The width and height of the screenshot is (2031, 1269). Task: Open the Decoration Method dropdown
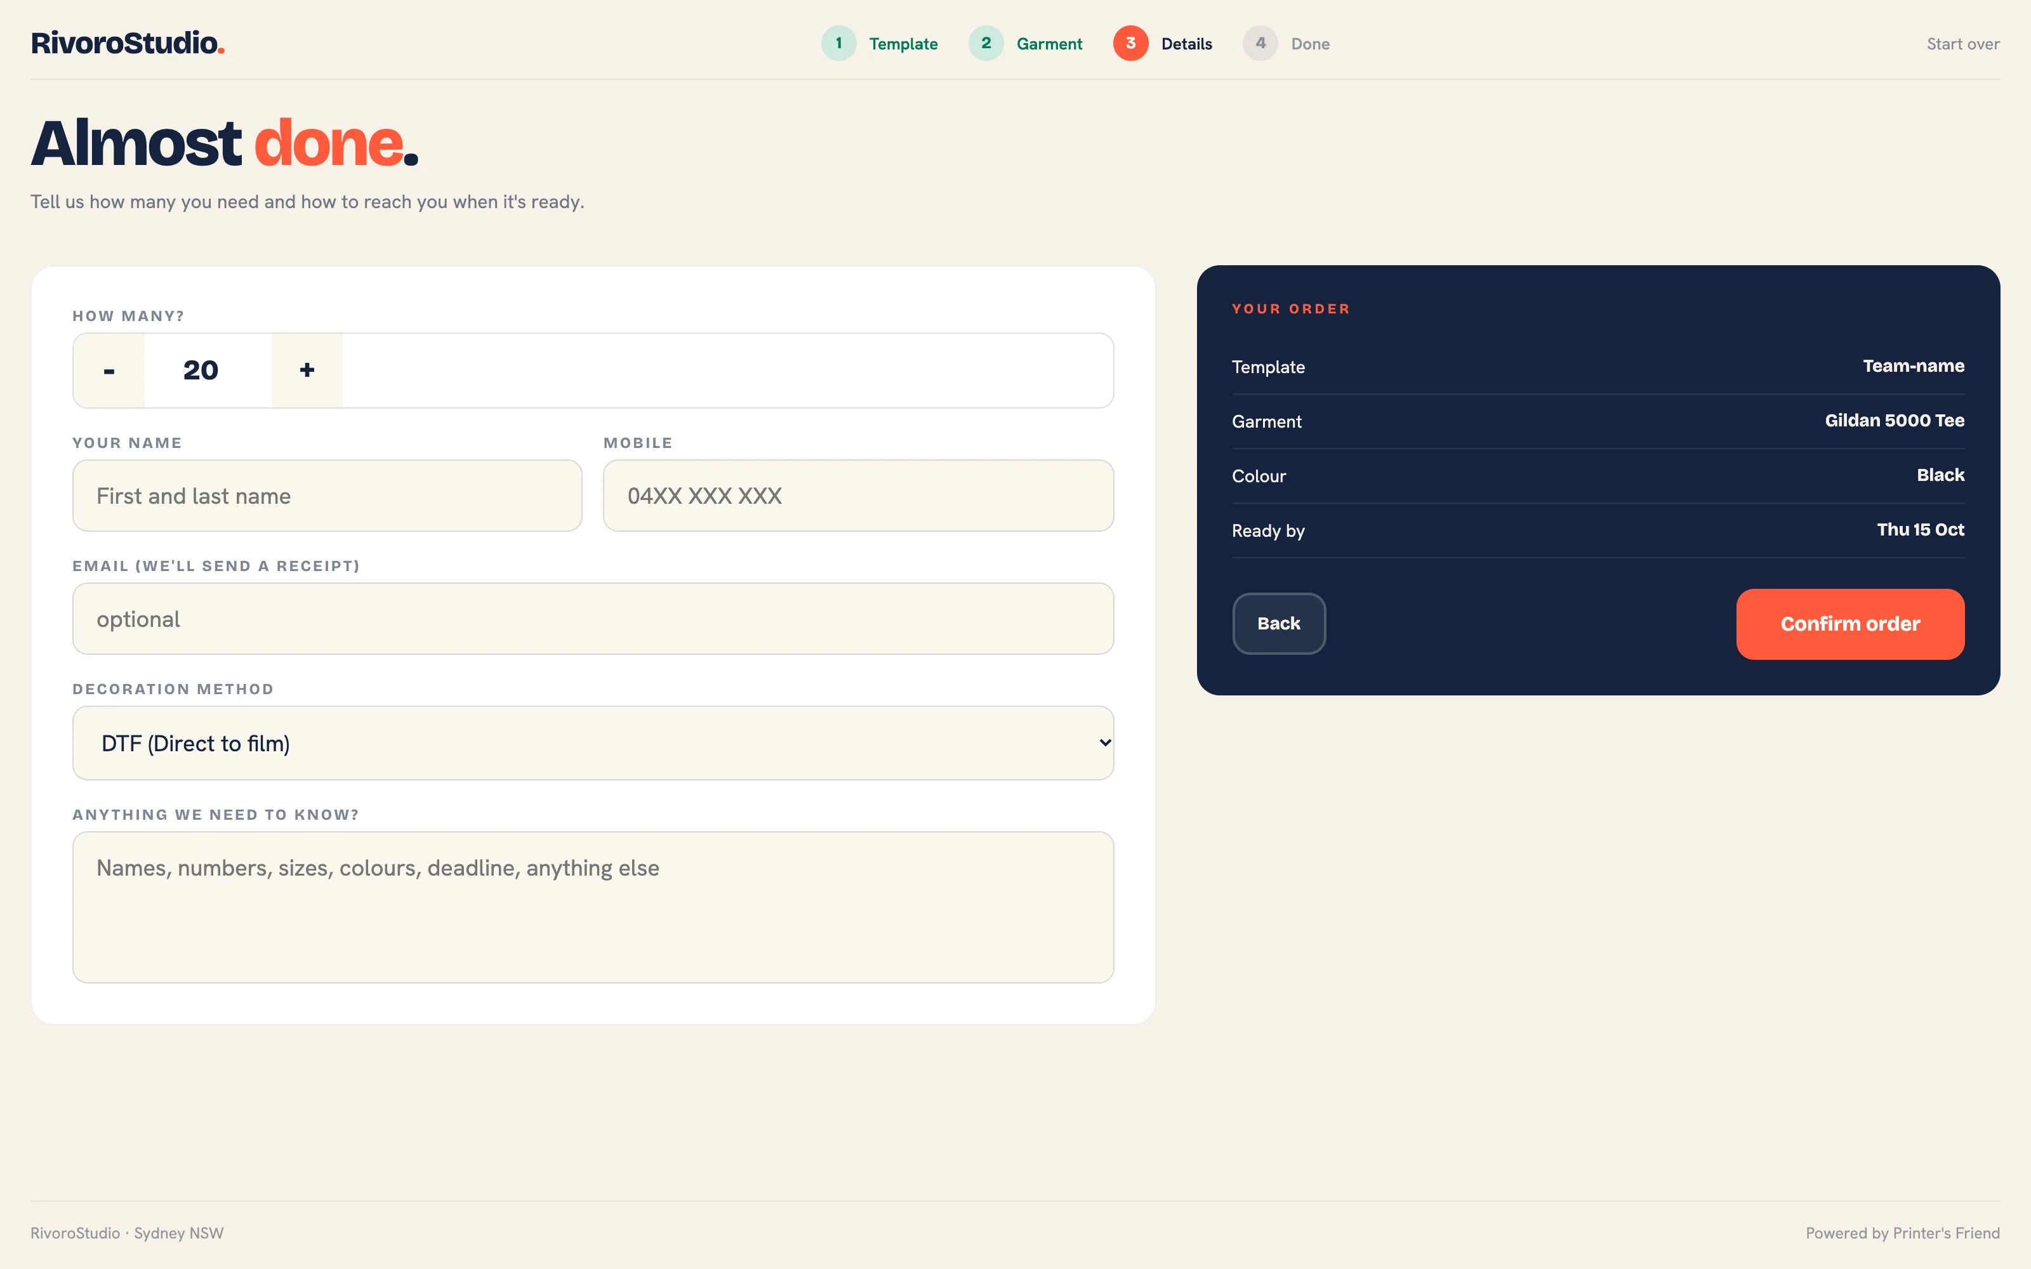[x=593, y=743]
